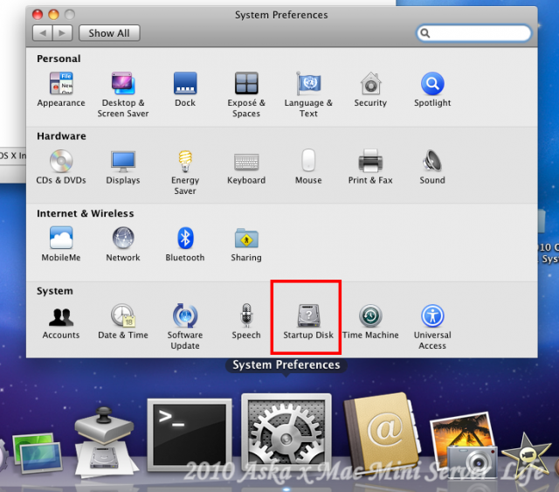Open the Time Machine pane
The width and height of the screenshot is (559, 492).
[x=370, y=322]
